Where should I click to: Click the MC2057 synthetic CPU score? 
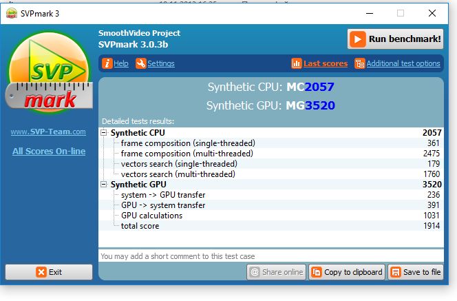310,87
